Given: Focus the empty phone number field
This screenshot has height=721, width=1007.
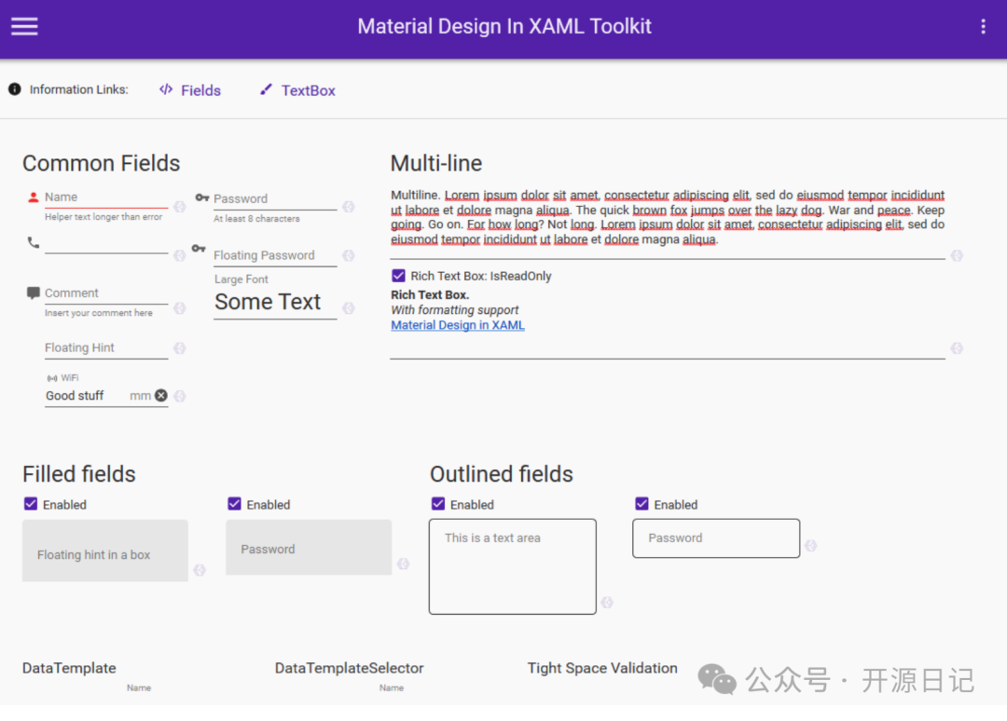Looking at the screenshot, I should point(106,244).
